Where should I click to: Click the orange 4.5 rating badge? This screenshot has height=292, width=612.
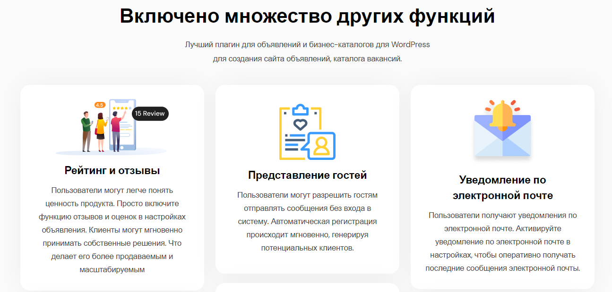click(100, 105)
